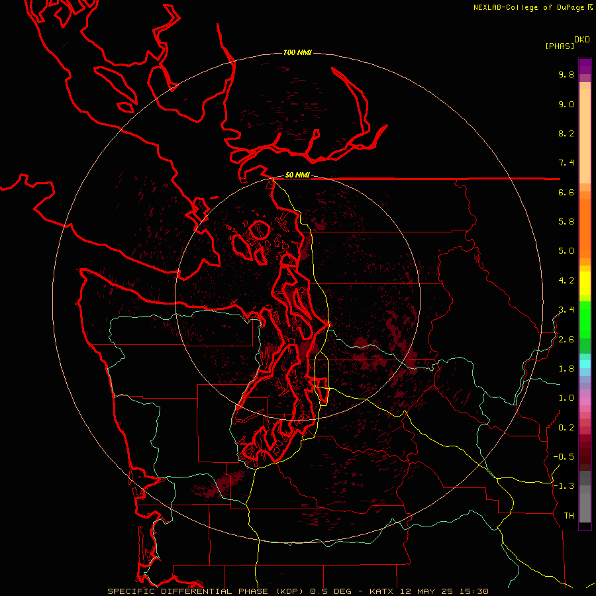Pick the purple band atop the color bar

(x=585, y=66)
